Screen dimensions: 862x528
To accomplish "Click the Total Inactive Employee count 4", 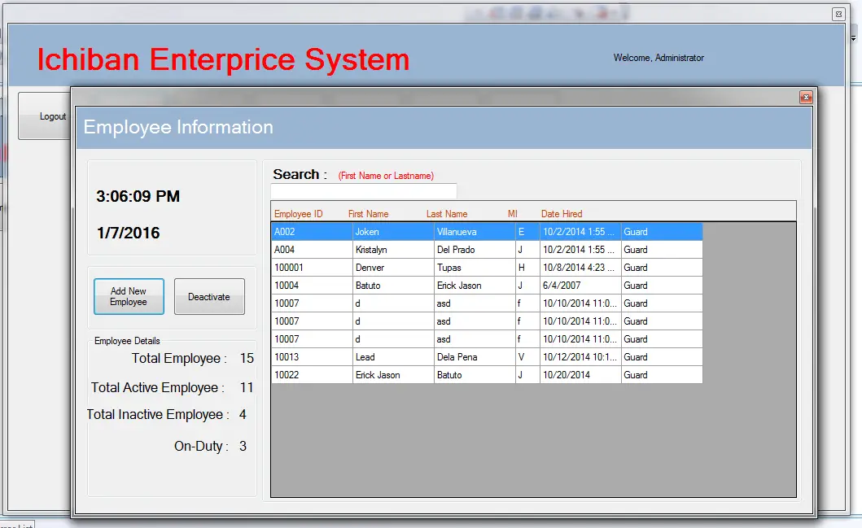I will tap(243, 414).
